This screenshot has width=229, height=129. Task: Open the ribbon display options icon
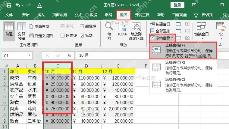pyautogui.click(x=194, y=5)
